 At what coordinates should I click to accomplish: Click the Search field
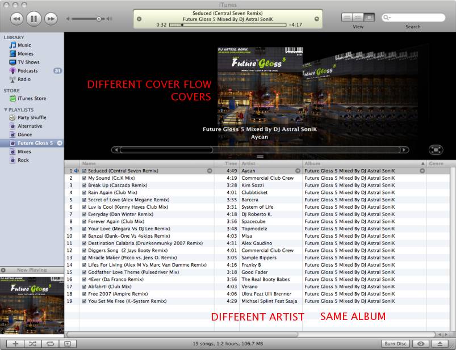point(413,18)
